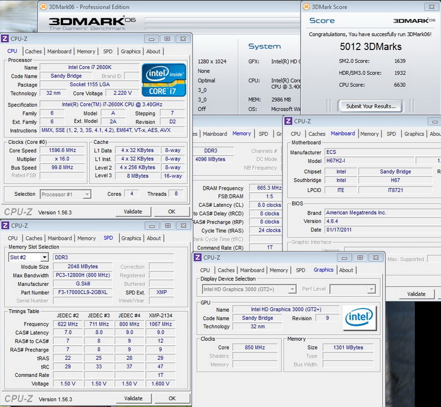
Task: Click the CPU-Z icon in the Graphics window title bar
Action: pyautogui.click(x=198, y=258)
